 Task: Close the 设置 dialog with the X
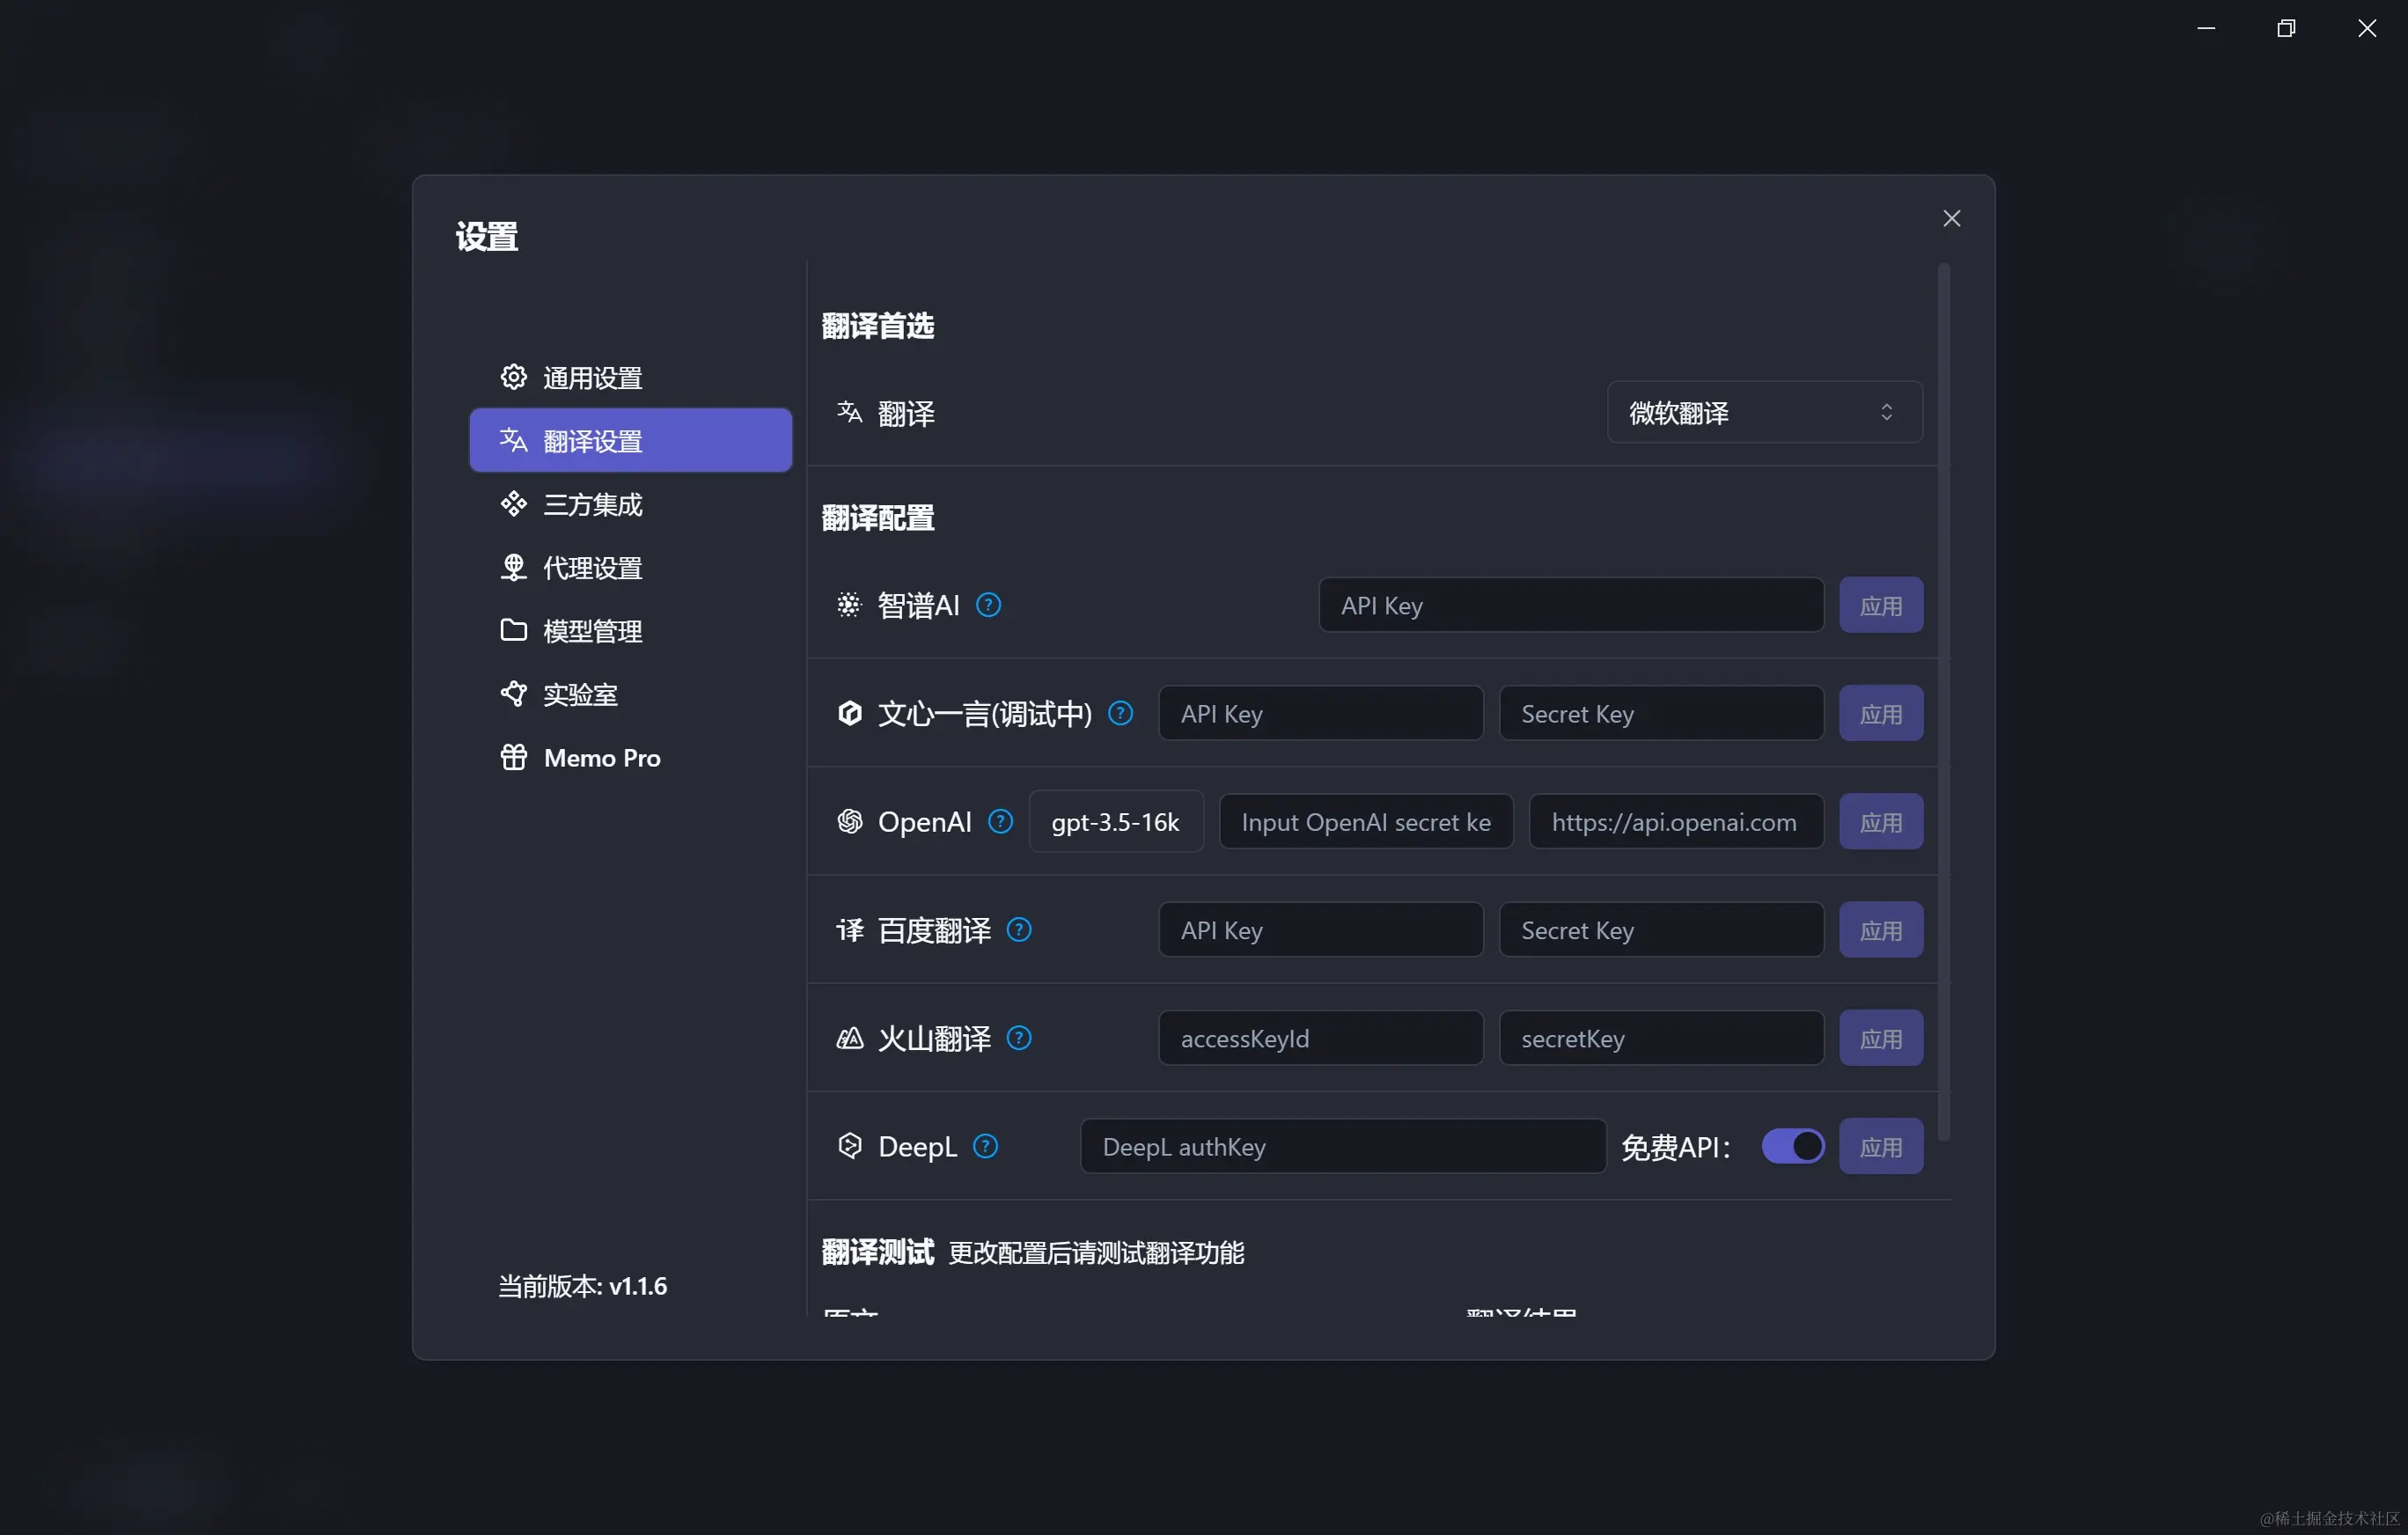pyautogui.click(x=1951, y=219)
